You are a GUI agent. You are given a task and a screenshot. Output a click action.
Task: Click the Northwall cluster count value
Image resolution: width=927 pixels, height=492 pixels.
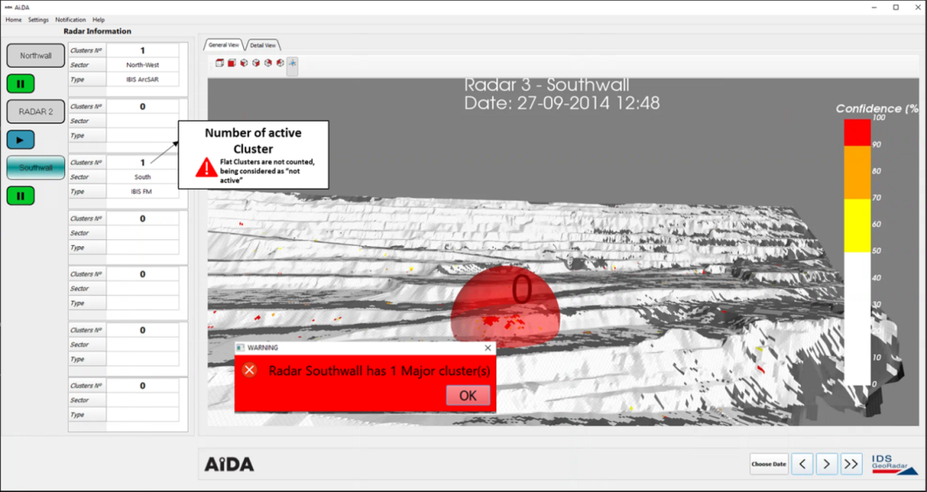142,51
